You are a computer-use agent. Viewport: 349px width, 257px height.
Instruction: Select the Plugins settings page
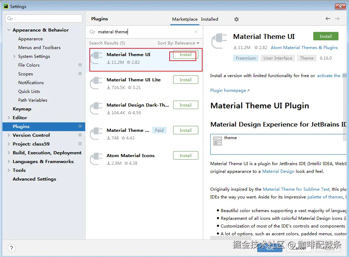click(44, 126)
